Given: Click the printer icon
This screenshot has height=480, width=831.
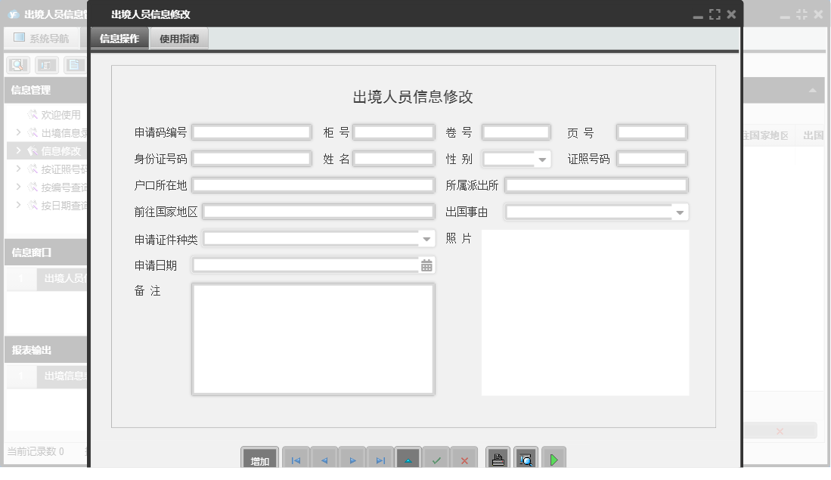Looking at the screenshot, I should (498, 460).
